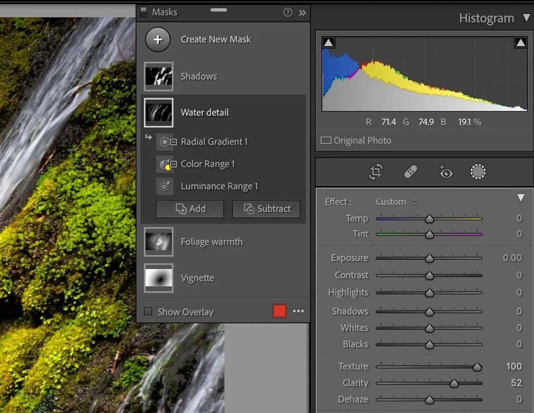Select the Radial Gradient 1 component icon
Viewport: 534px width, 413px height.
click(165, 142)
